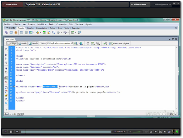Show more coding toolbar items arrow
This screenshot has height=138, width=183.
(7, 109)
